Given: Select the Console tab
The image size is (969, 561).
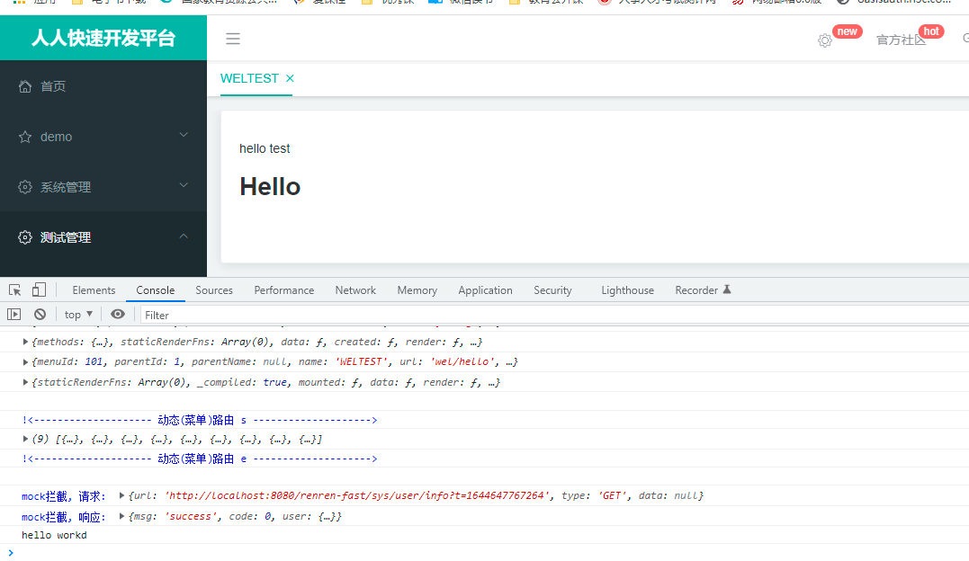Looking at the screenshot, I should (x=155, y=290).
